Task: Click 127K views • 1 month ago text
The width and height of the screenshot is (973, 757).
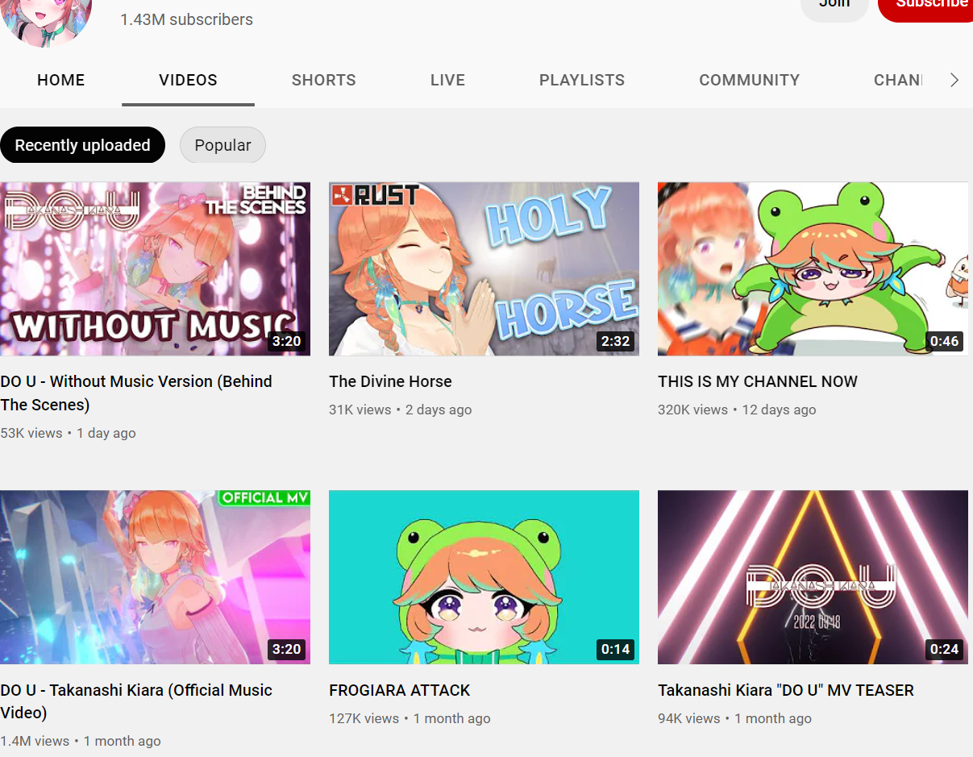Action: click(410, 718)
